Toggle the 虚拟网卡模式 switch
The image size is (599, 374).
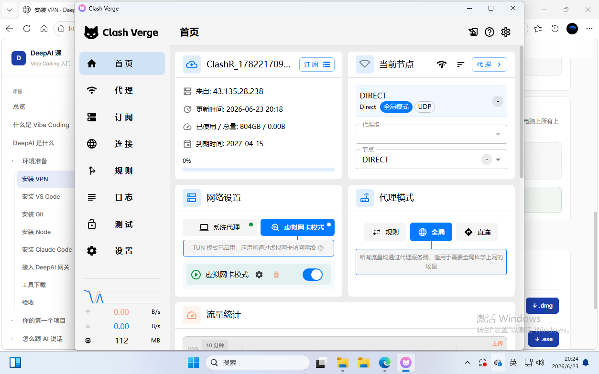tap(313, 275)
